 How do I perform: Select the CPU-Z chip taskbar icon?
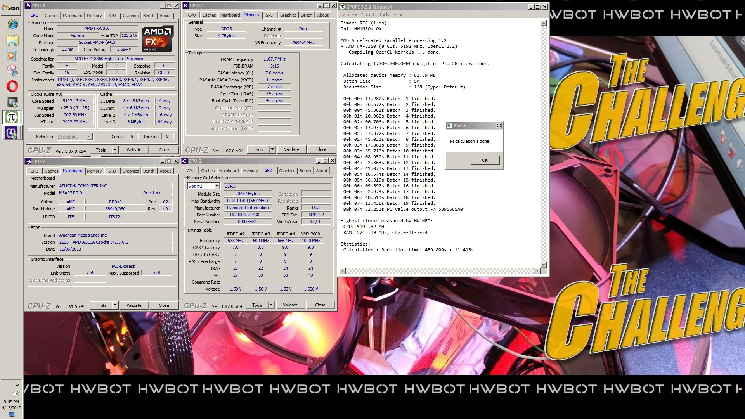(11, 133)
